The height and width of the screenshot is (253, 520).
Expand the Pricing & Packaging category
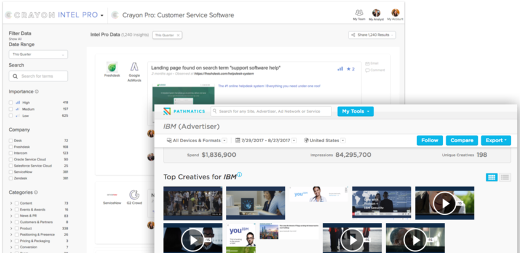click(11, 241)
